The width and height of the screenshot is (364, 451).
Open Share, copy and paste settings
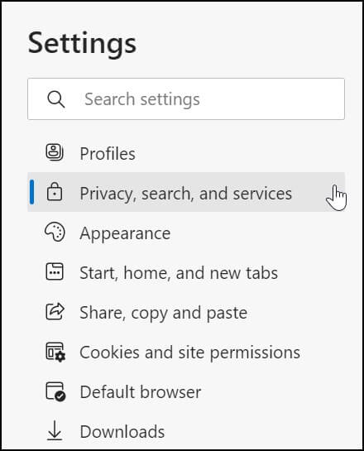186,312
